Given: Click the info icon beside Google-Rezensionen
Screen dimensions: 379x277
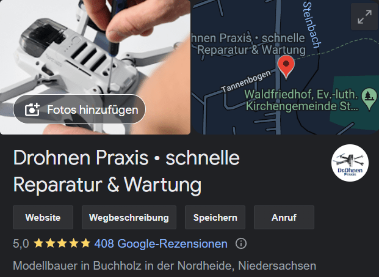Looking at the screenshot, I should pyautogui.click(x=241, y=243).
